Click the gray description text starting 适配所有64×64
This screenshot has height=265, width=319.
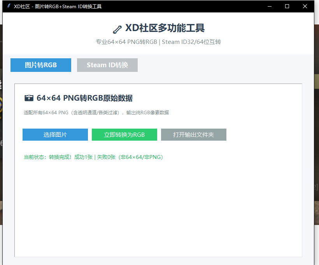point(96,113)
